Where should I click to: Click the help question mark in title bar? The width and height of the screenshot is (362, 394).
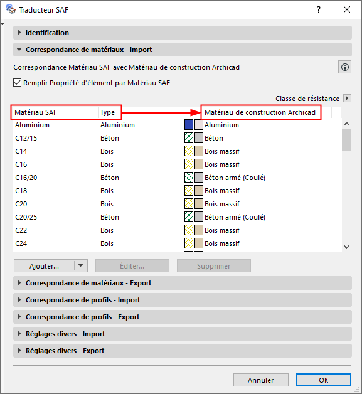(319, 10)
